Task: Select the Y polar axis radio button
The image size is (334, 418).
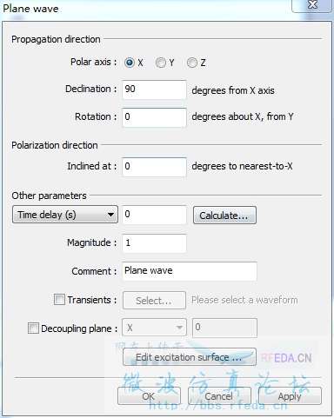Action: pyautogui.click(x=161, y=63)
